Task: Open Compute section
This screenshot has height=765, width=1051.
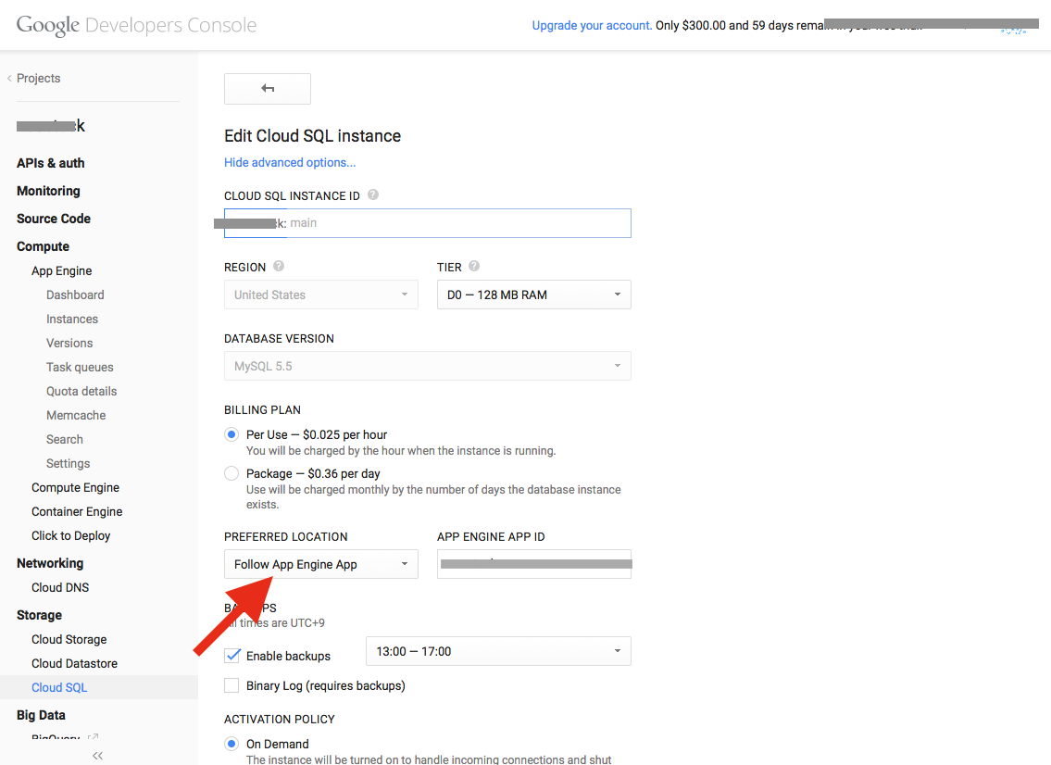Action: [x=43, y=246]
